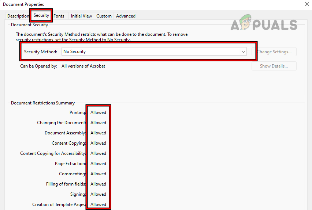Click the Allowed value for Commenting
Viewport: 312px width, 210px height.
click(x=98, y=174)
